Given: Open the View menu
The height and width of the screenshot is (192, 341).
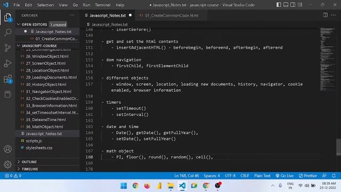Looking at the screenshot, I should [63, 5].
